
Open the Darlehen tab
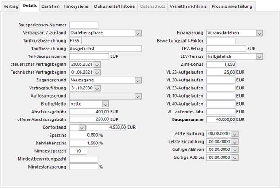point(50,6)
